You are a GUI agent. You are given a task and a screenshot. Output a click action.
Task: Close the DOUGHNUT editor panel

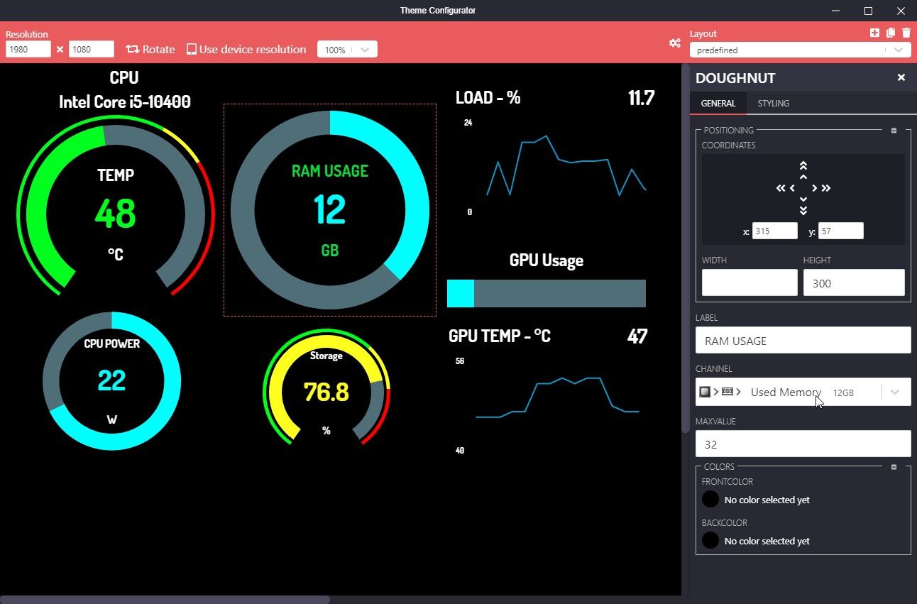(901, 77)
